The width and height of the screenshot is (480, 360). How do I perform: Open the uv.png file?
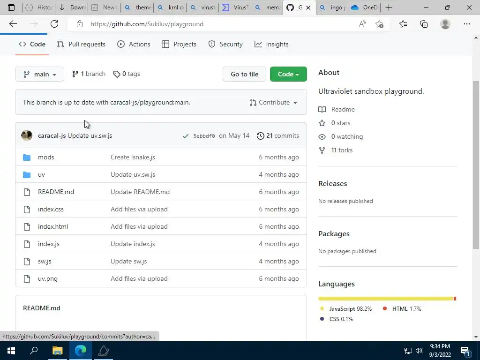pyautogui.click(x=48, y=278)
